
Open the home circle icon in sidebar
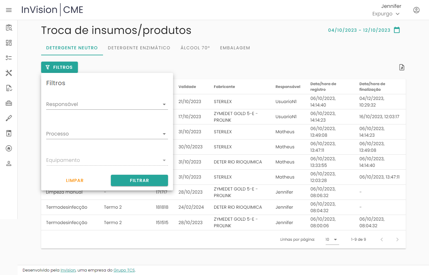click(x=9, y=148)
